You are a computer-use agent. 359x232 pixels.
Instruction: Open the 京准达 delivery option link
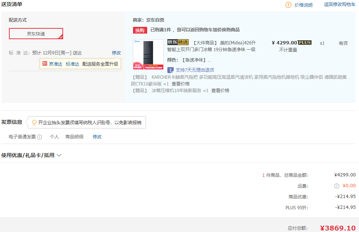(x=56, y=64)
